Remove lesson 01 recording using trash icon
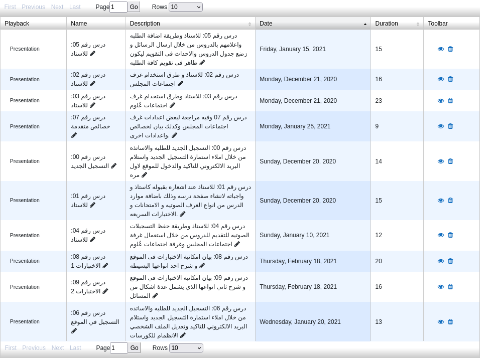 coord(450,201)
